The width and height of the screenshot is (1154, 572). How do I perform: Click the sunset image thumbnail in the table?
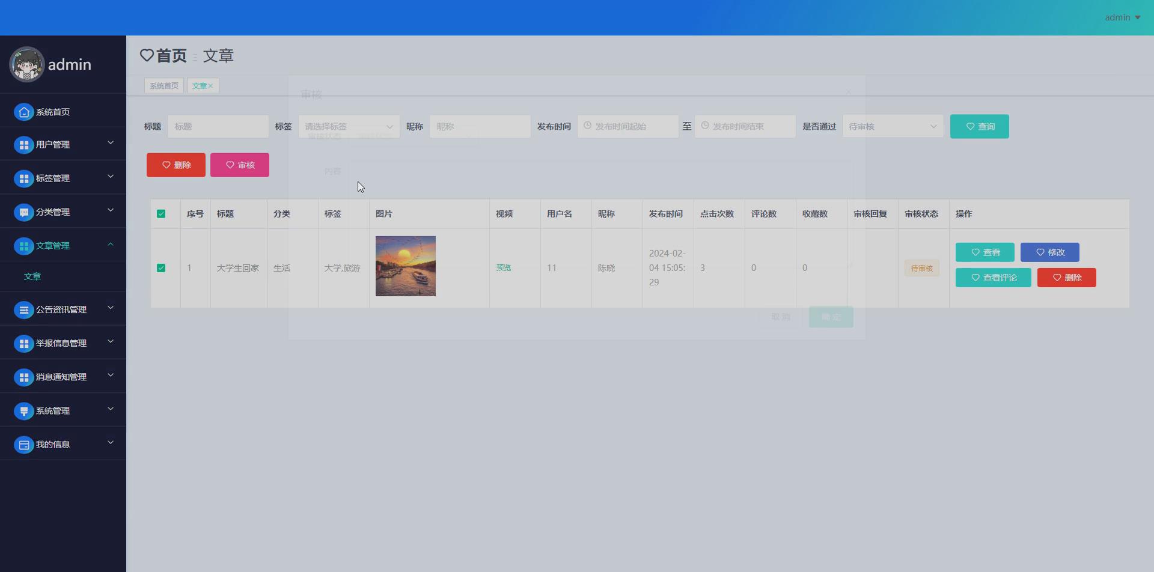coord(405,266)
